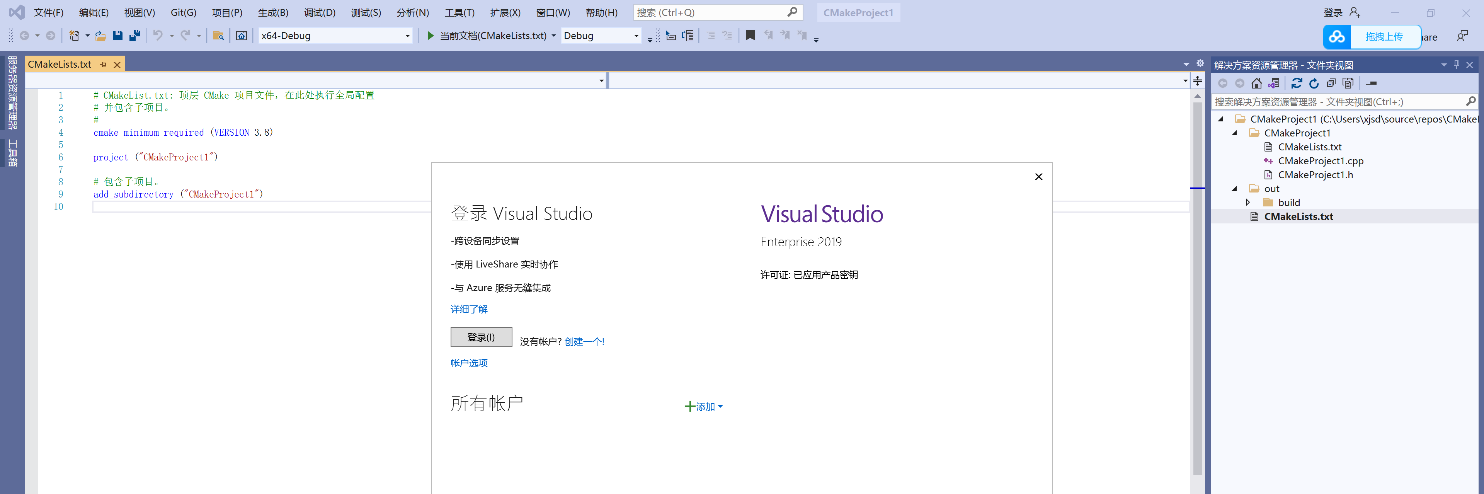Screen dimensions: 1484x494
Task: Collapse All items in Solution Explorer
Action: [x=1331, y=83]
